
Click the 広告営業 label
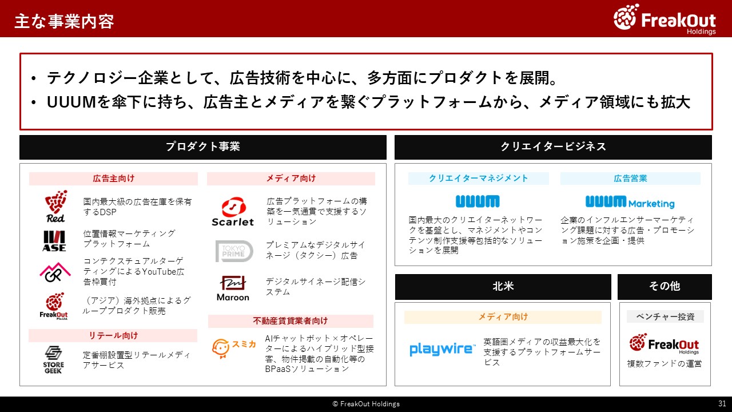click(630, 179)
